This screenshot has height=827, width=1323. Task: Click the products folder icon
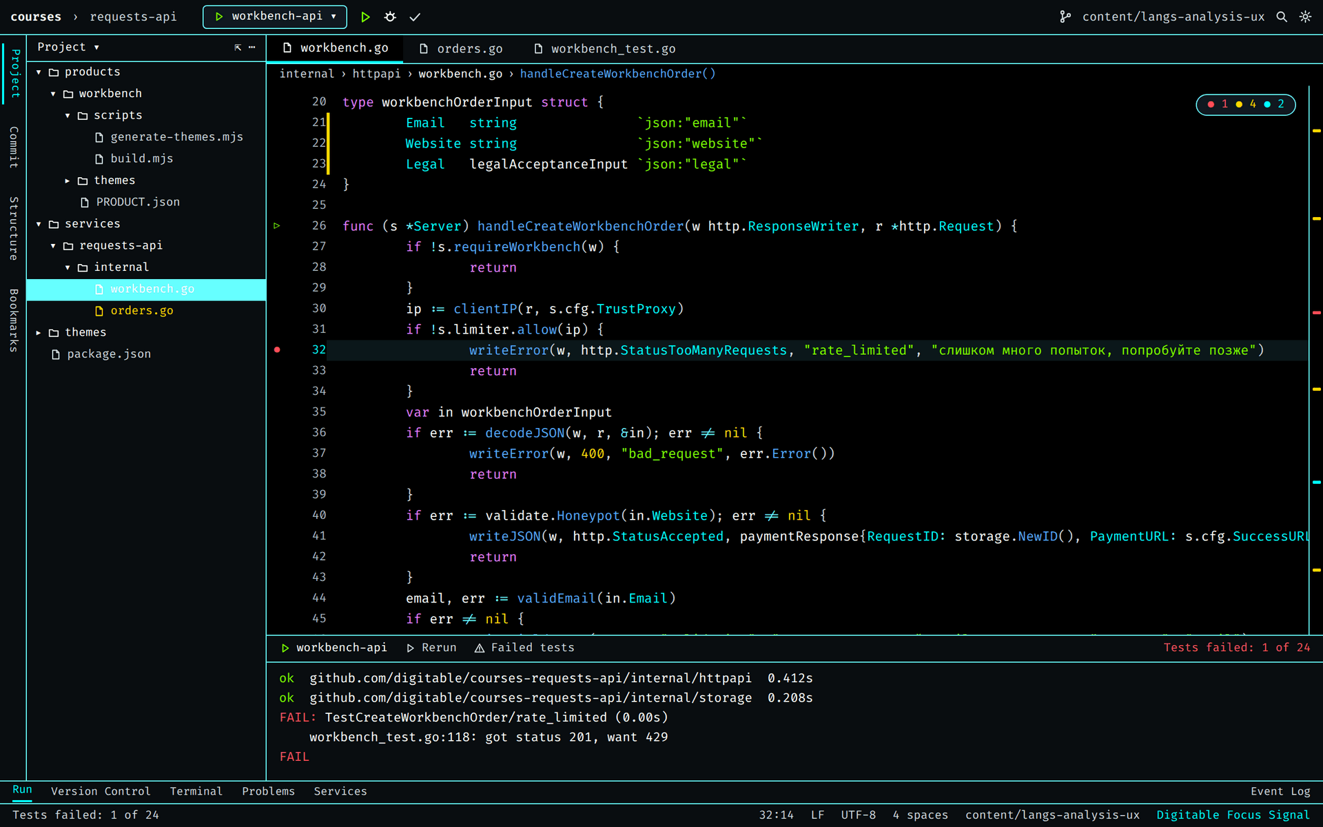click(54, 72)
